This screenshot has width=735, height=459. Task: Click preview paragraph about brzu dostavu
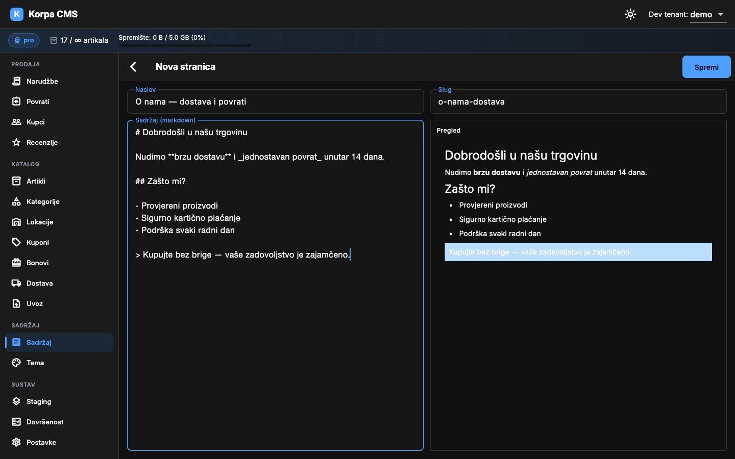click(546, 172)
